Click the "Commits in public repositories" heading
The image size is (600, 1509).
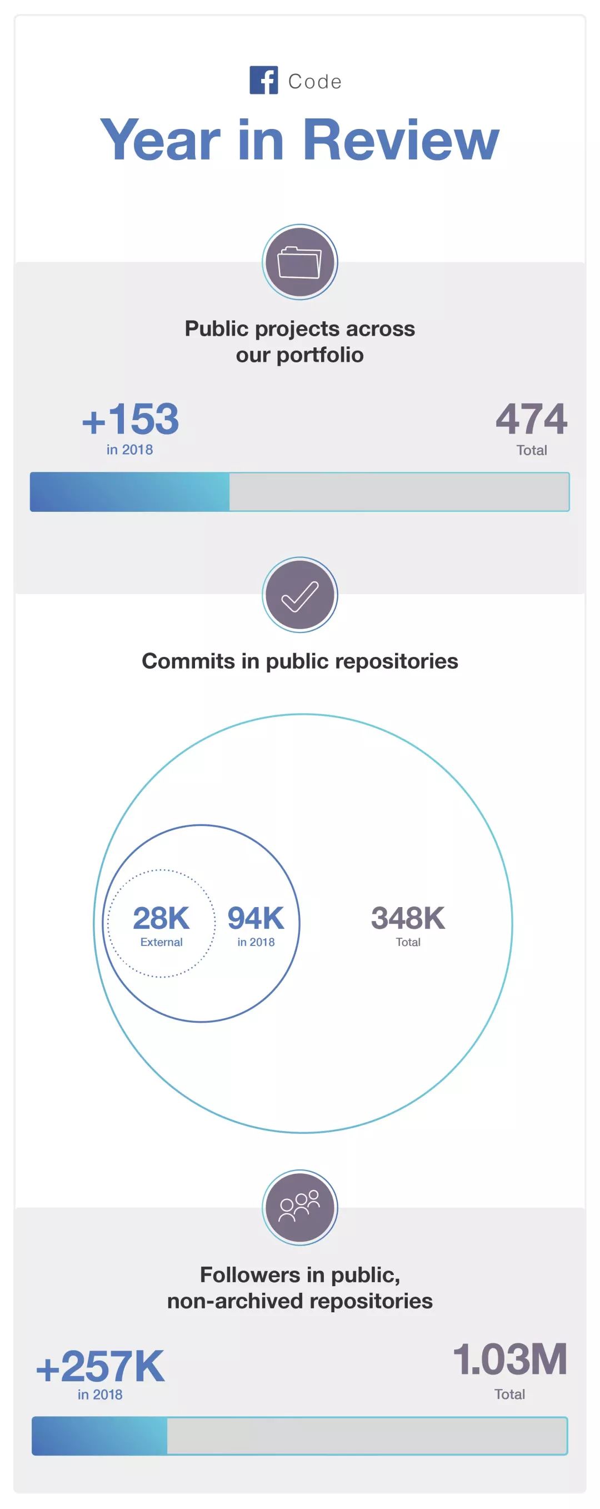tap(299, 661)
